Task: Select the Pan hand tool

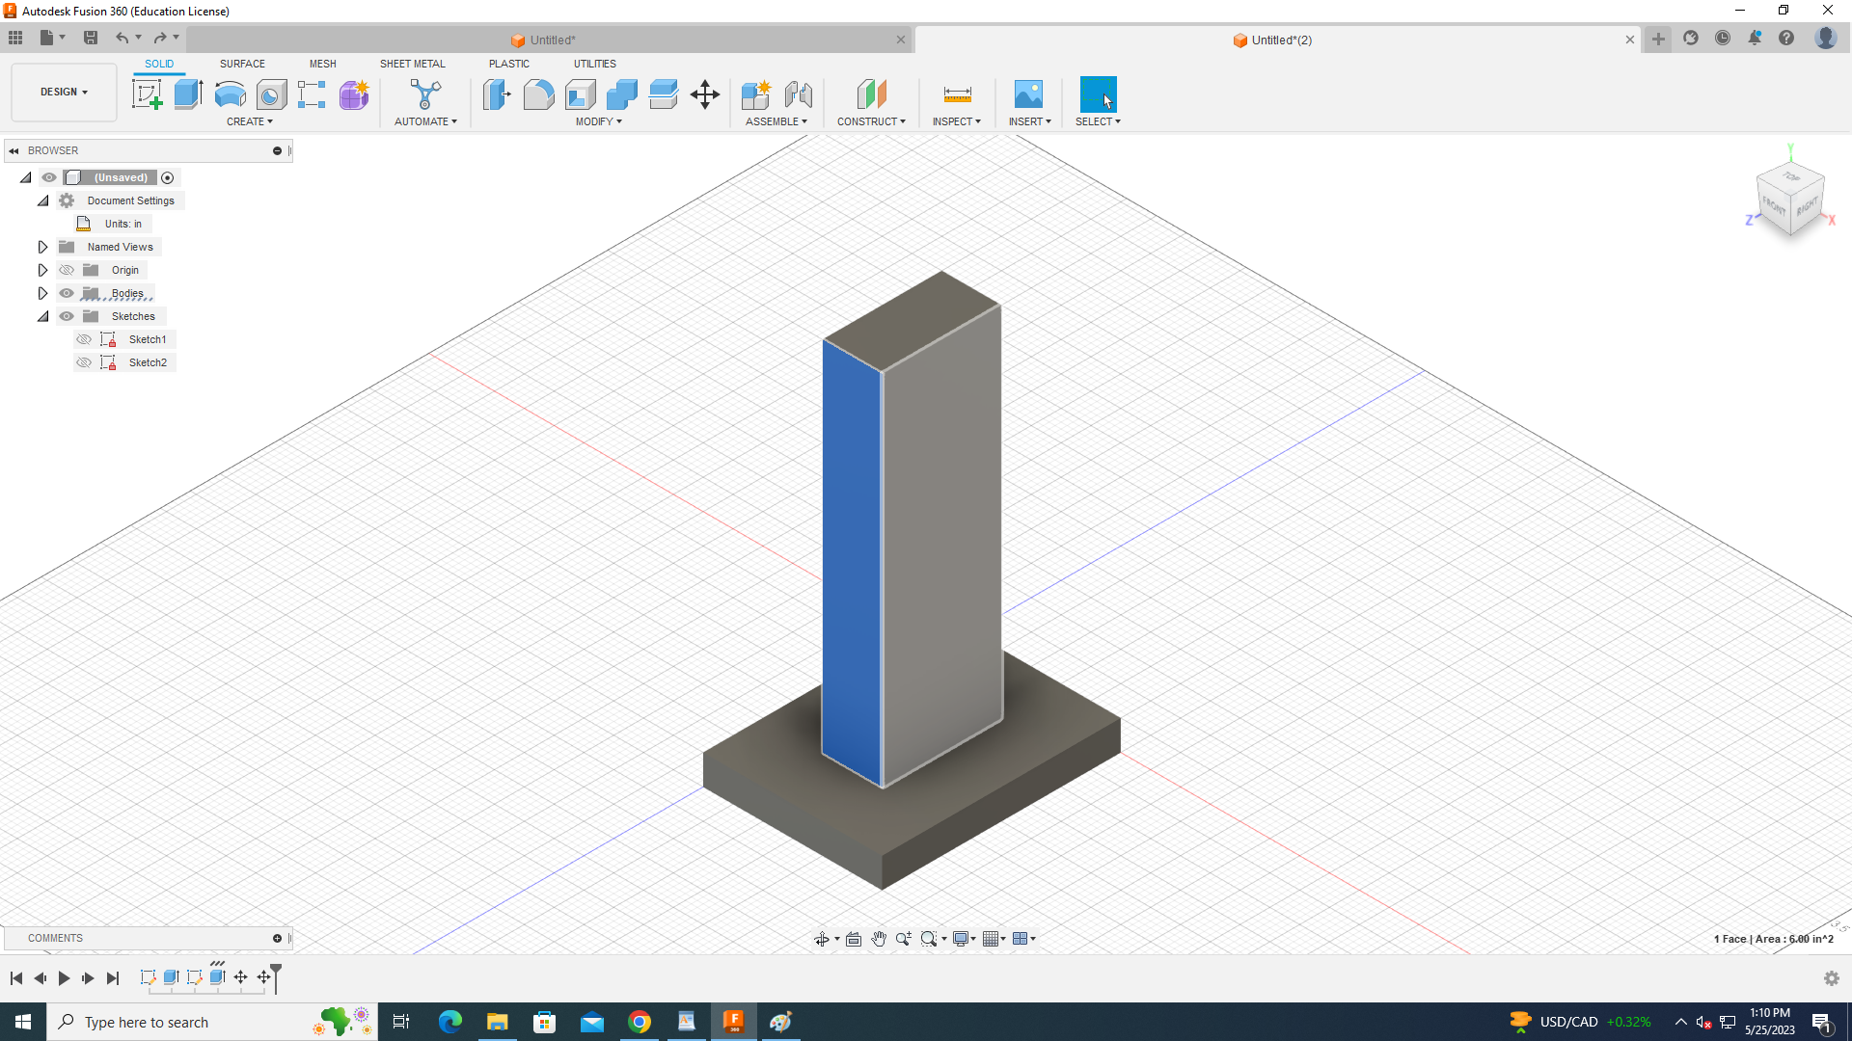Action: click(x=879, y=939)
